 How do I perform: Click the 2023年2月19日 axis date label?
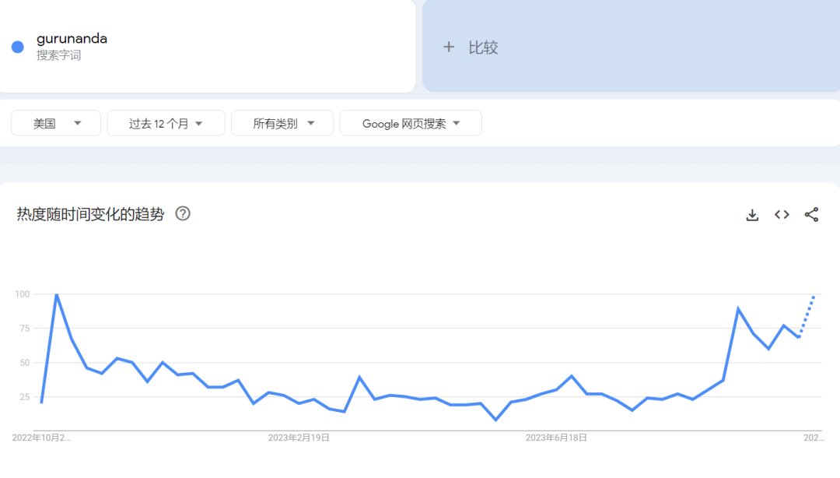click(x=299, y=438)
